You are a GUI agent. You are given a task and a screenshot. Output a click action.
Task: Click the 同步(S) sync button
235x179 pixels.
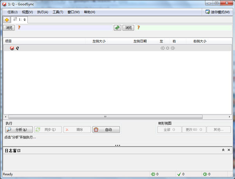48,129
